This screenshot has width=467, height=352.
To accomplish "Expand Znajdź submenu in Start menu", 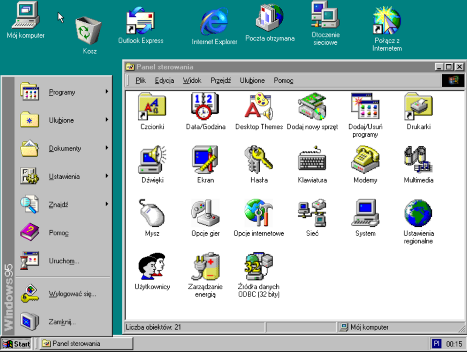I will click(x=64, y=204).
